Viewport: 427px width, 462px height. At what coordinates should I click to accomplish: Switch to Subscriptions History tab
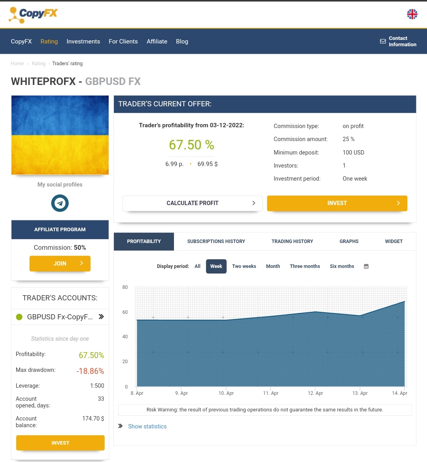click(x=216, y=241)
